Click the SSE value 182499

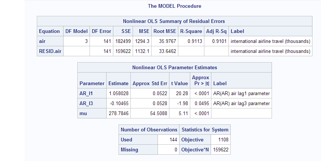[x=123, y=41]
